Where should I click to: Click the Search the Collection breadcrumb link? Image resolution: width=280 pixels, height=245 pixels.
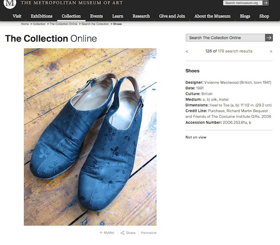(95, 24)
